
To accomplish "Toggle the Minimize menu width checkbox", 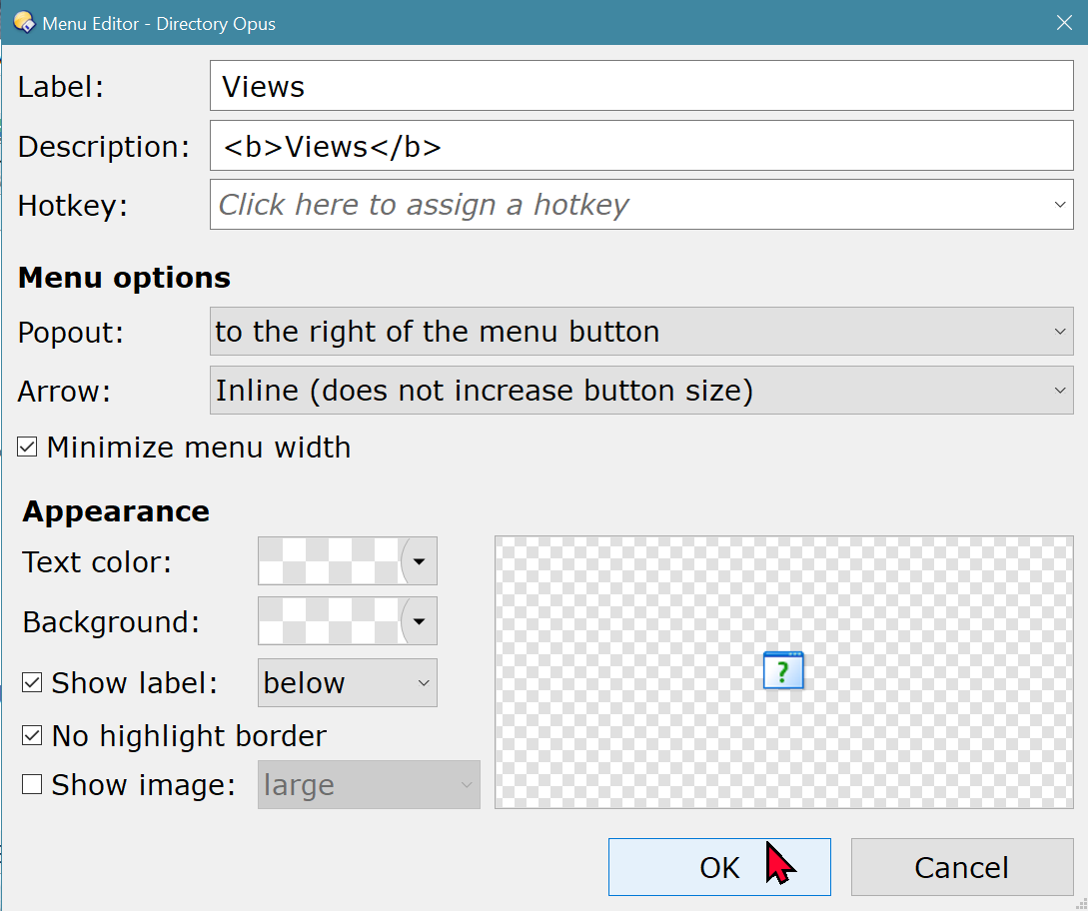I will pos(27,447).
